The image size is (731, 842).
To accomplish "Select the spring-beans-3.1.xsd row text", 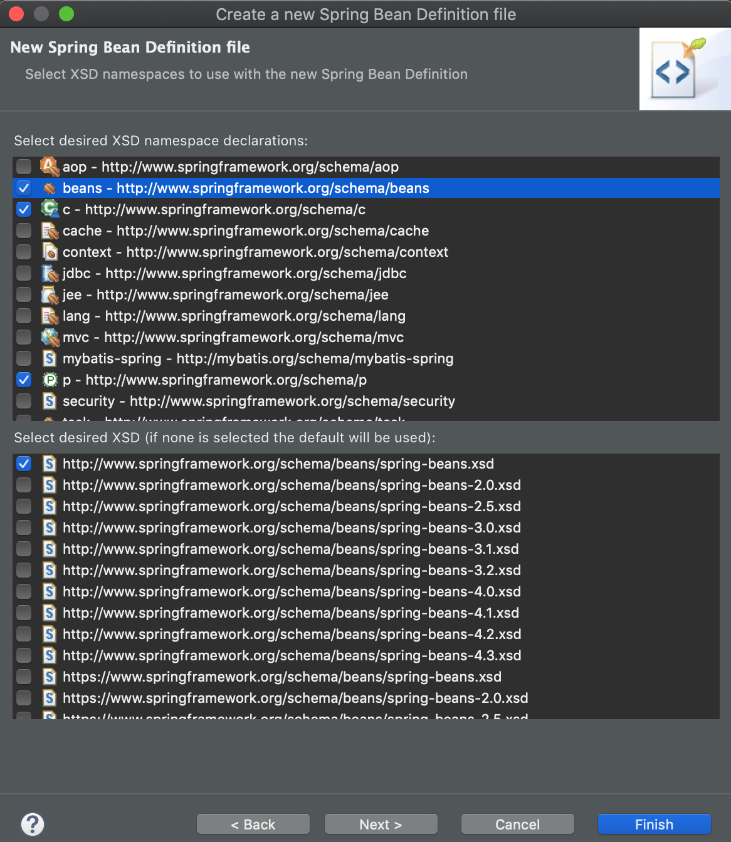I will click(x=291, y=549).
